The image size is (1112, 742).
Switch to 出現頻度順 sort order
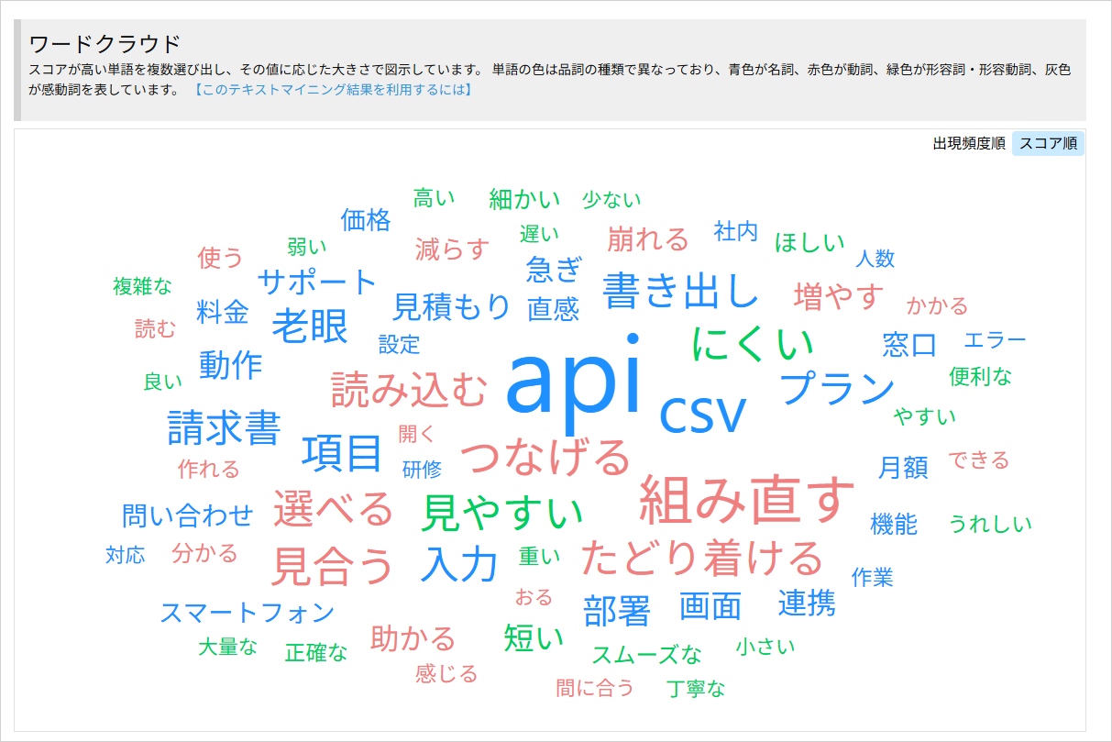click(x=969, y=144)
